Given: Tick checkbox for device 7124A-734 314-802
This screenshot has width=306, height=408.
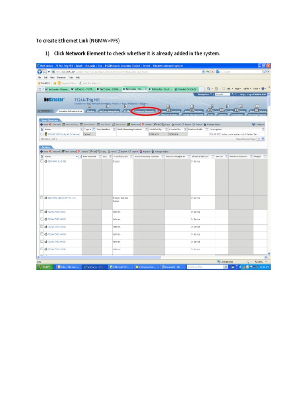Looking at the screenshot, I should click(41, 219).
